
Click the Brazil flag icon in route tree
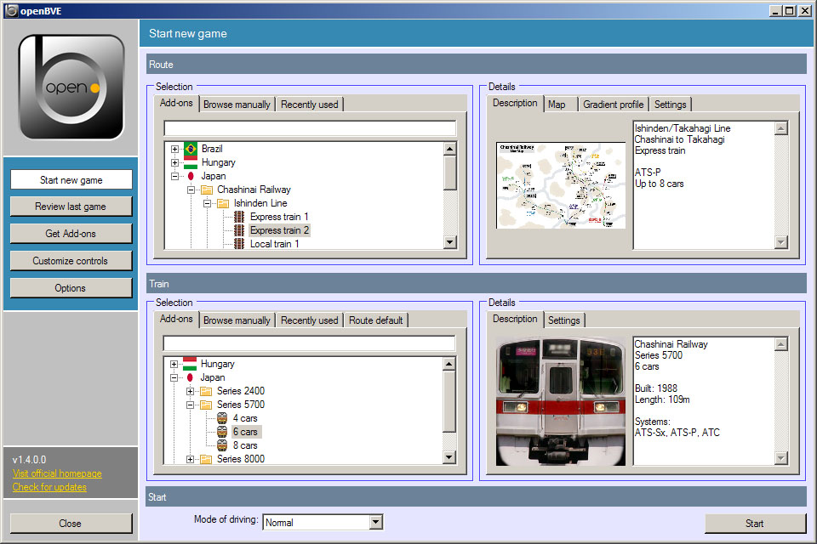191,149
